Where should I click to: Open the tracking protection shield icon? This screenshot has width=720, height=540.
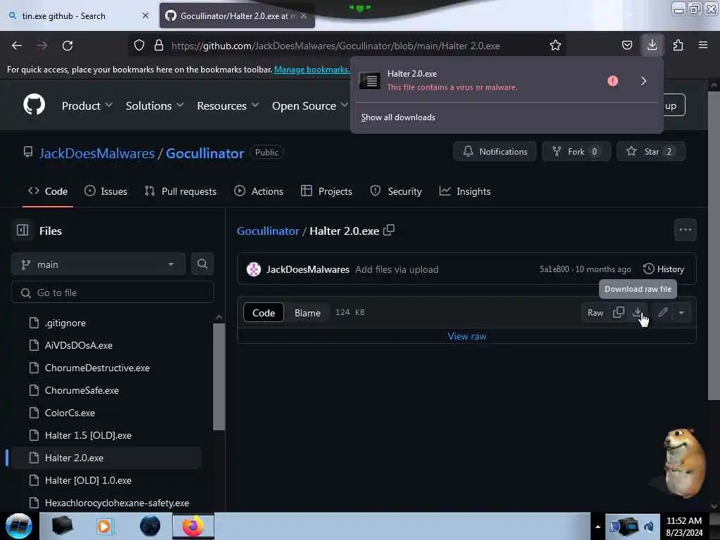(x=139, y=46)
